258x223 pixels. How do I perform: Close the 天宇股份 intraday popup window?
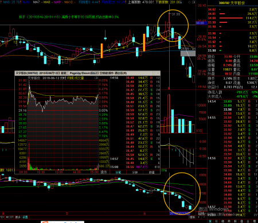158,73
